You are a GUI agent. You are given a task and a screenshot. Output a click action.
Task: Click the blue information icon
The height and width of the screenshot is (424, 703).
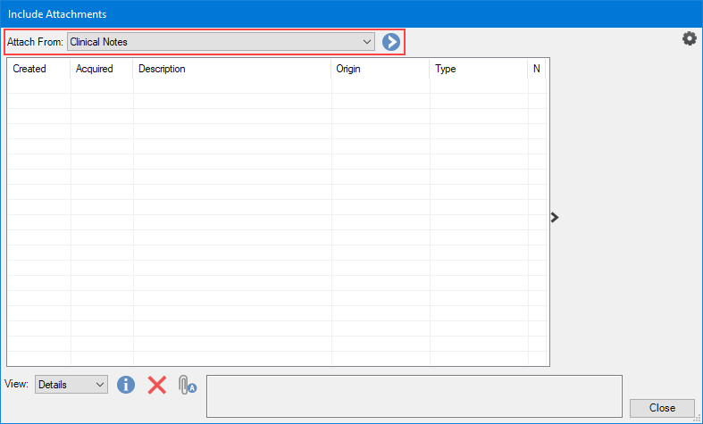(x=126, y=385)
